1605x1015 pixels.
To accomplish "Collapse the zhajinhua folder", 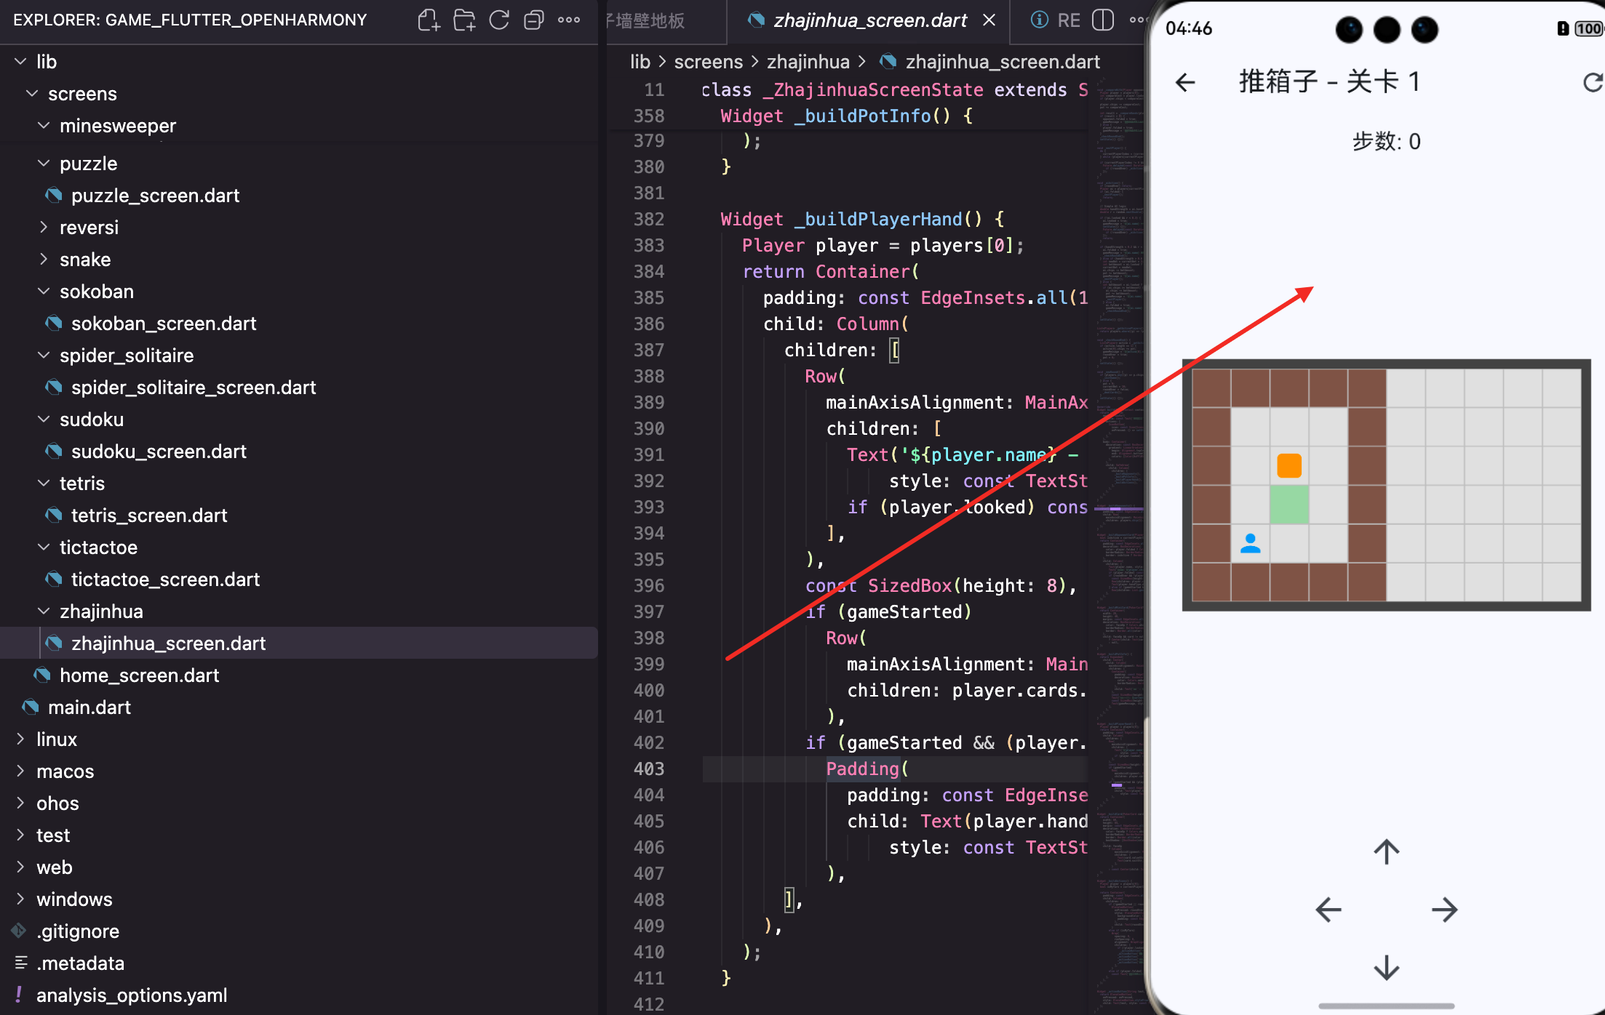I will click(44, 611).
